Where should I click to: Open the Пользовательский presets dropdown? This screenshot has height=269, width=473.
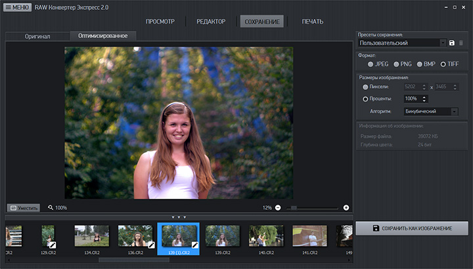click(403, 43)
